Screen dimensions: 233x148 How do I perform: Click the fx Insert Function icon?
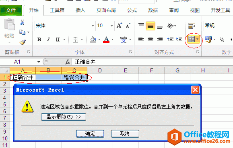click(x=68, y=62)
